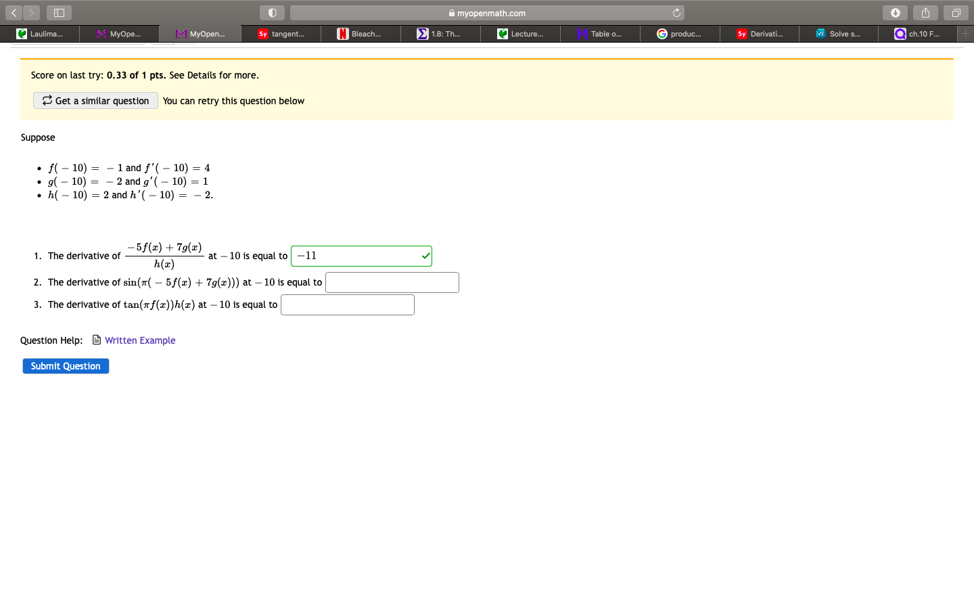974x609 pixels.
Task: Click Get a similar question button
Action: pyautogui.click(x=95, y=101)
